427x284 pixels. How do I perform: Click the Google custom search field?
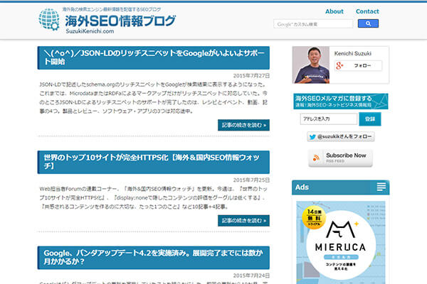(313, 24)
